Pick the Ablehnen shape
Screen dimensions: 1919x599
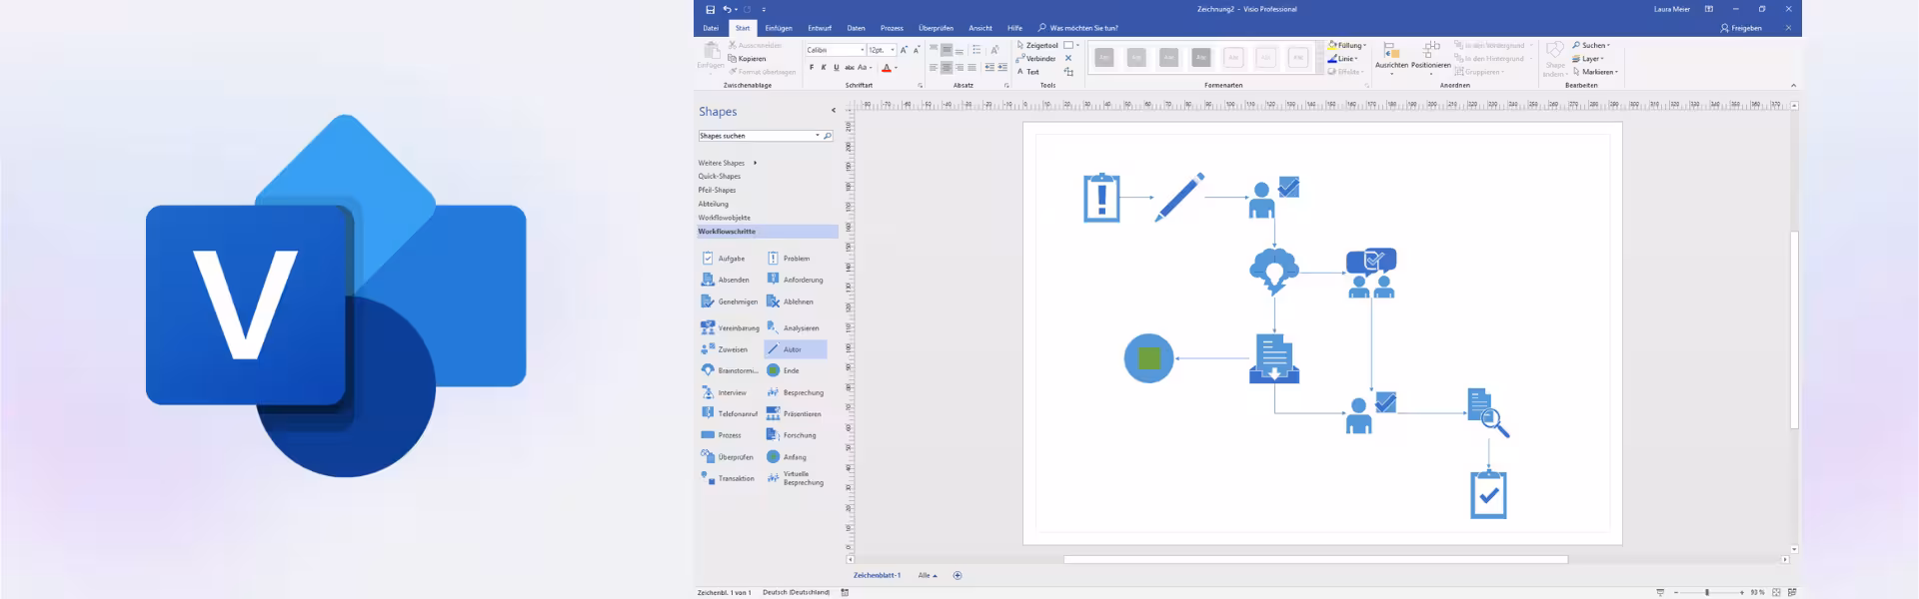790,301
